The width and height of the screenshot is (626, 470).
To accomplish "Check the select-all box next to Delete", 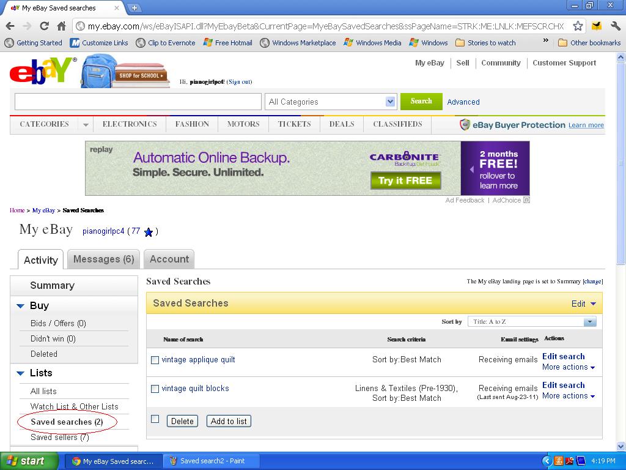I will [x=155, y=419].
